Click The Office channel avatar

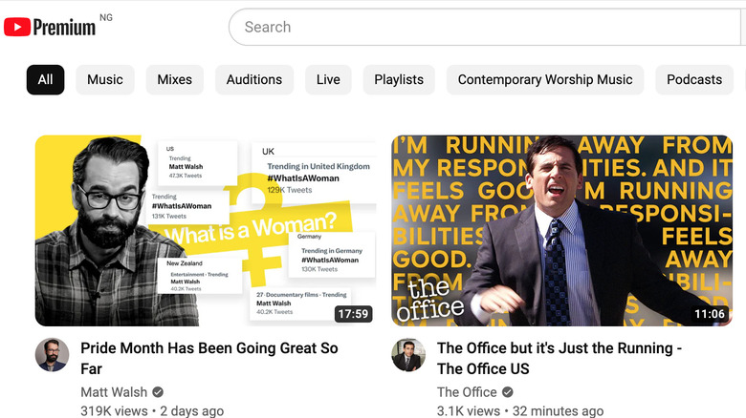[x=408, y=355]
